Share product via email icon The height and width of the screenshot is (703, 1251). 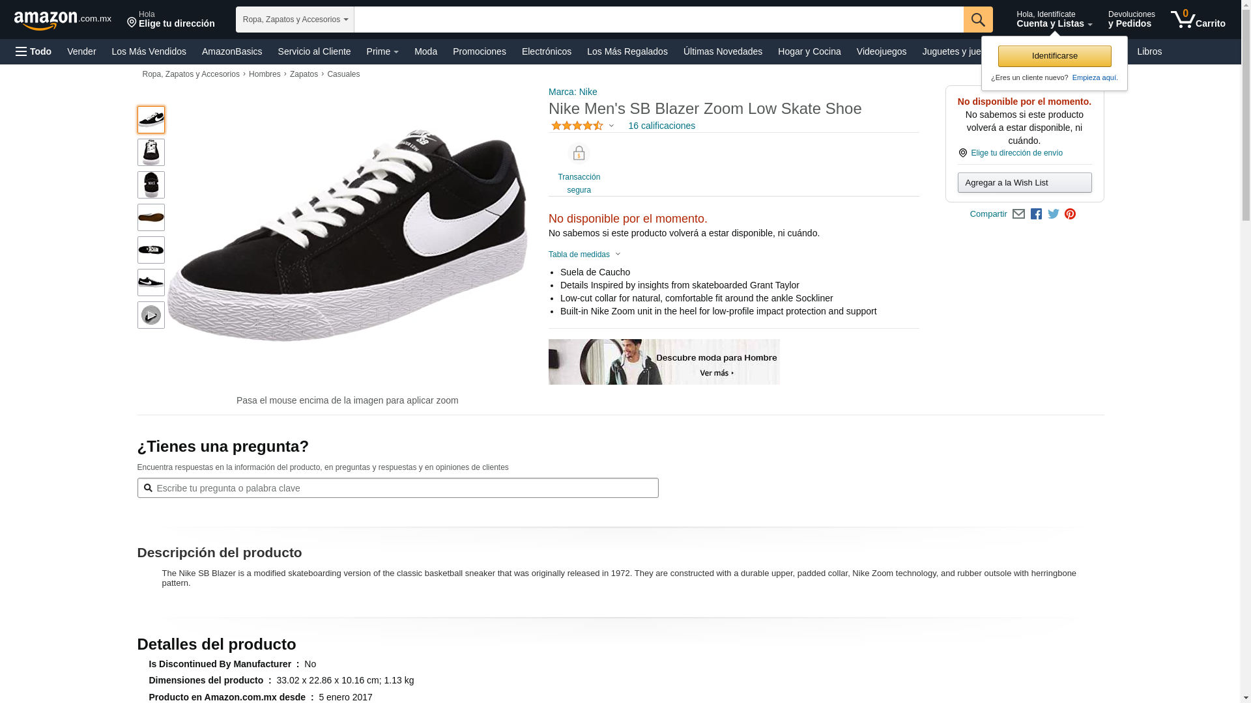coord(1018,214)
